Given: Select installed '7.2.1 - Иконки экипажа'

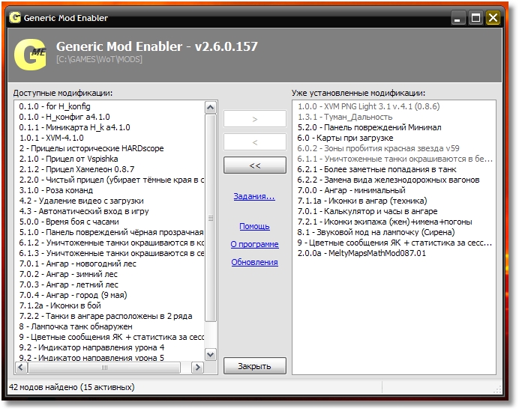Looking at the screenshot, I should click(385, 222).
